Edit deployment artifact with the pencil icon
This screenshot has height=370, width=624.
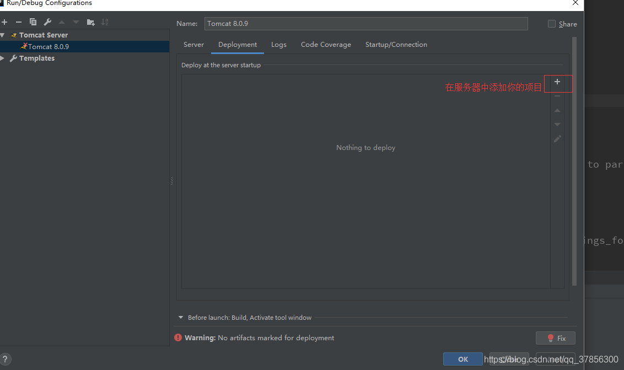(x=557, y=139)
